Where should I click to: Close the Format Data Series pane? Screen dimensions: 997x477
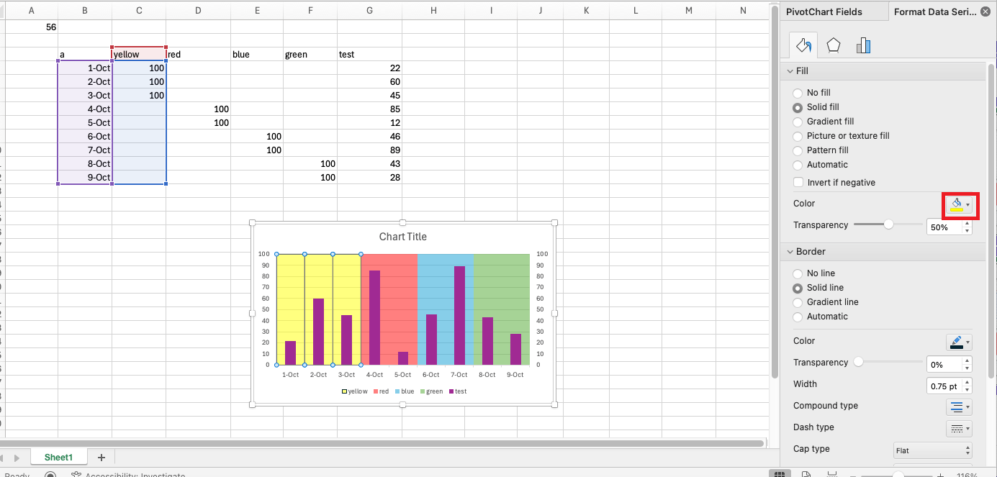[985, 12]
